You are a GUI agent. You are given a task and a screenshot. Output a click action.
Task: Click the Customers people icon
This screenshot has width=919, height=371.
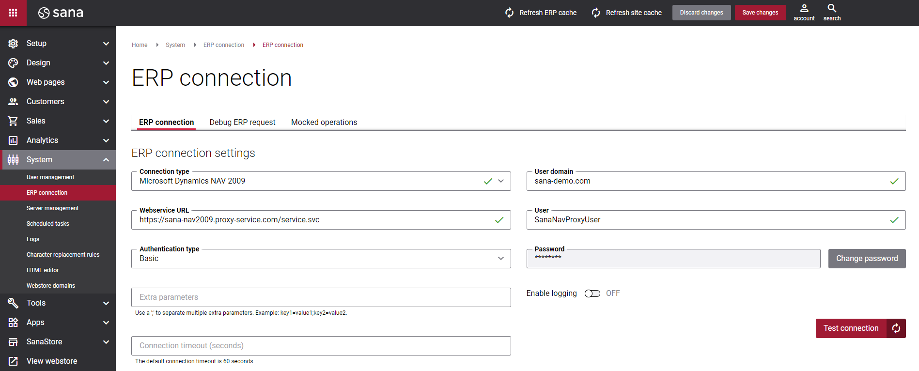coord(13,102)
